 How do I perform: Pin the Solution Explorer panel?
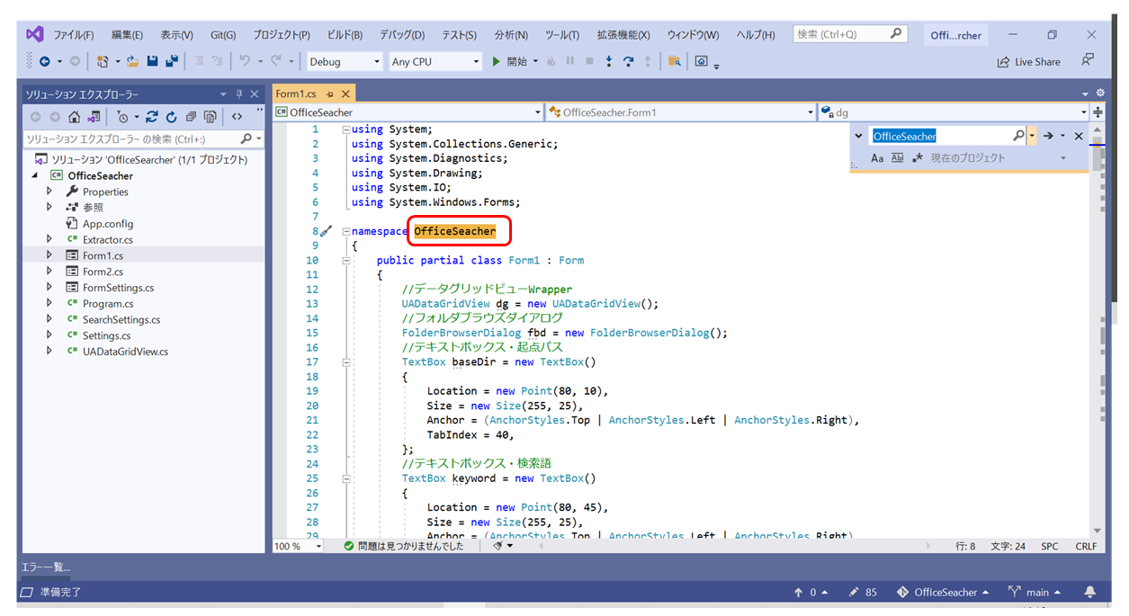239,94
